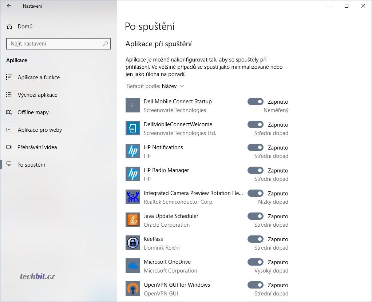Disable Integrated Camera Preview Rotation toggle
This screenshot has width=372, height=302.
(256, 193)
